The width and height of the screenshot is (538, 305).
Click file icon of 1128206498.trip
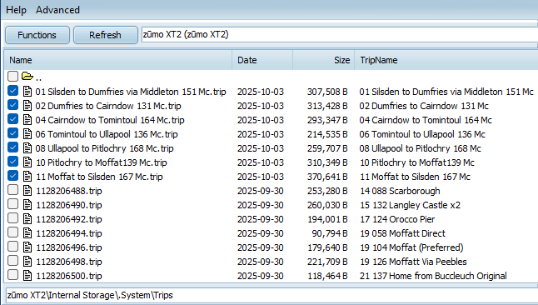(x=27, y=261)
